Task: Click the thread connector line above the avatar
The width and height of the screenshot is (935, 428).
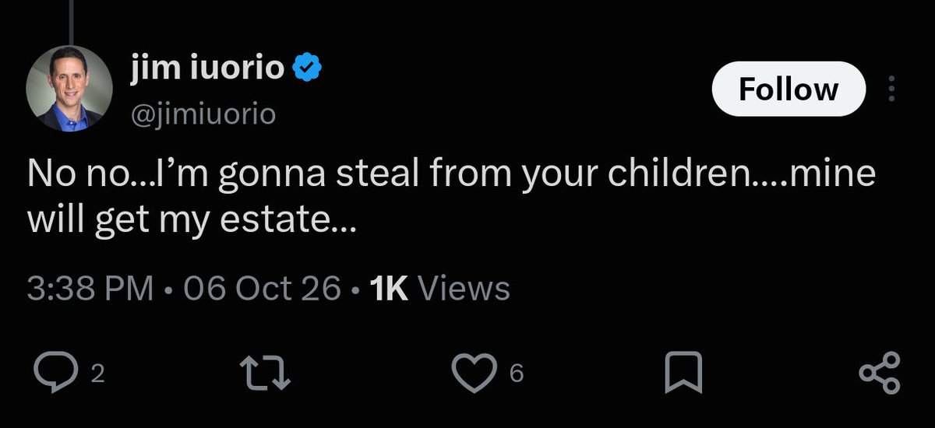Action: coord(71,21)
